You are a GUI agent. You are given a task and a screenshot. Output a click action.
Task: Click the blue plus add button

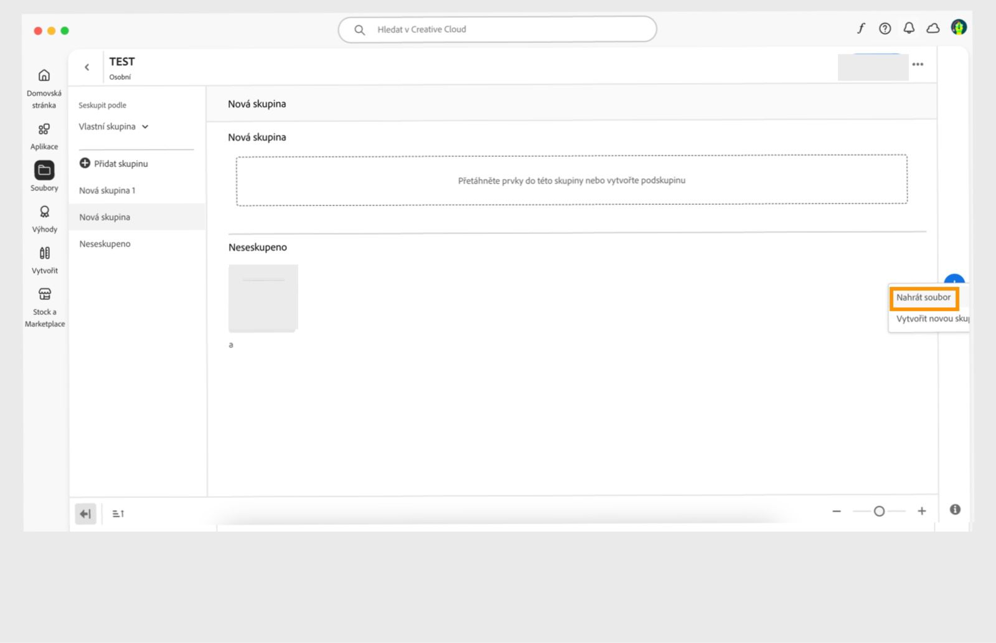pos(954,279)
